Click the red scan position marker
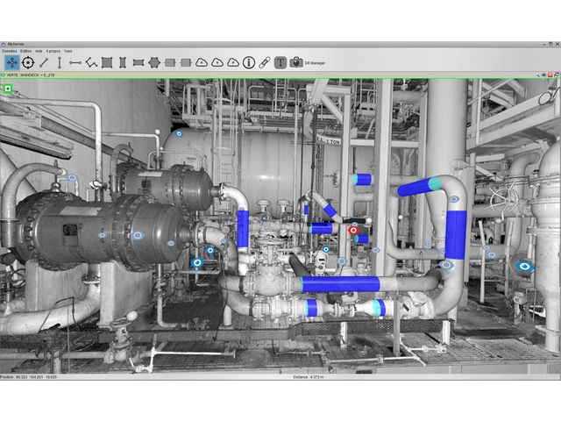 coord(353,231)
